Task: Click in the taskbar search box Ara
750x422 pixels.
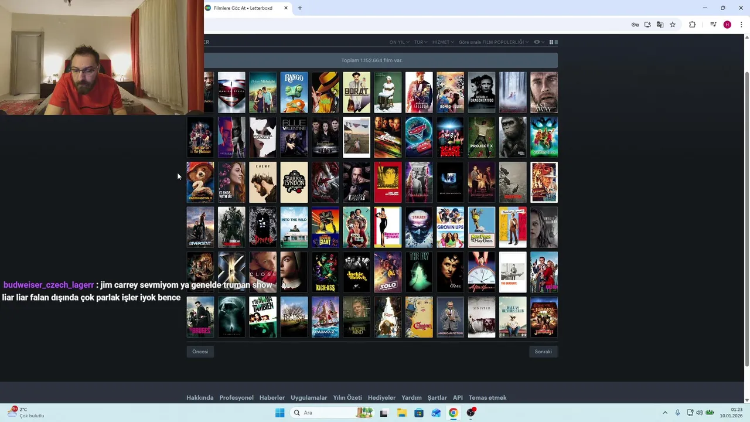Action: pyautogui.click(x=332, y=413)
